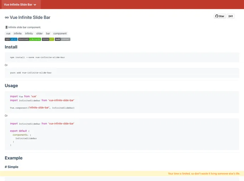Screen dimensions: 244x181
Task: Click the Install heading
Action: 11,47
